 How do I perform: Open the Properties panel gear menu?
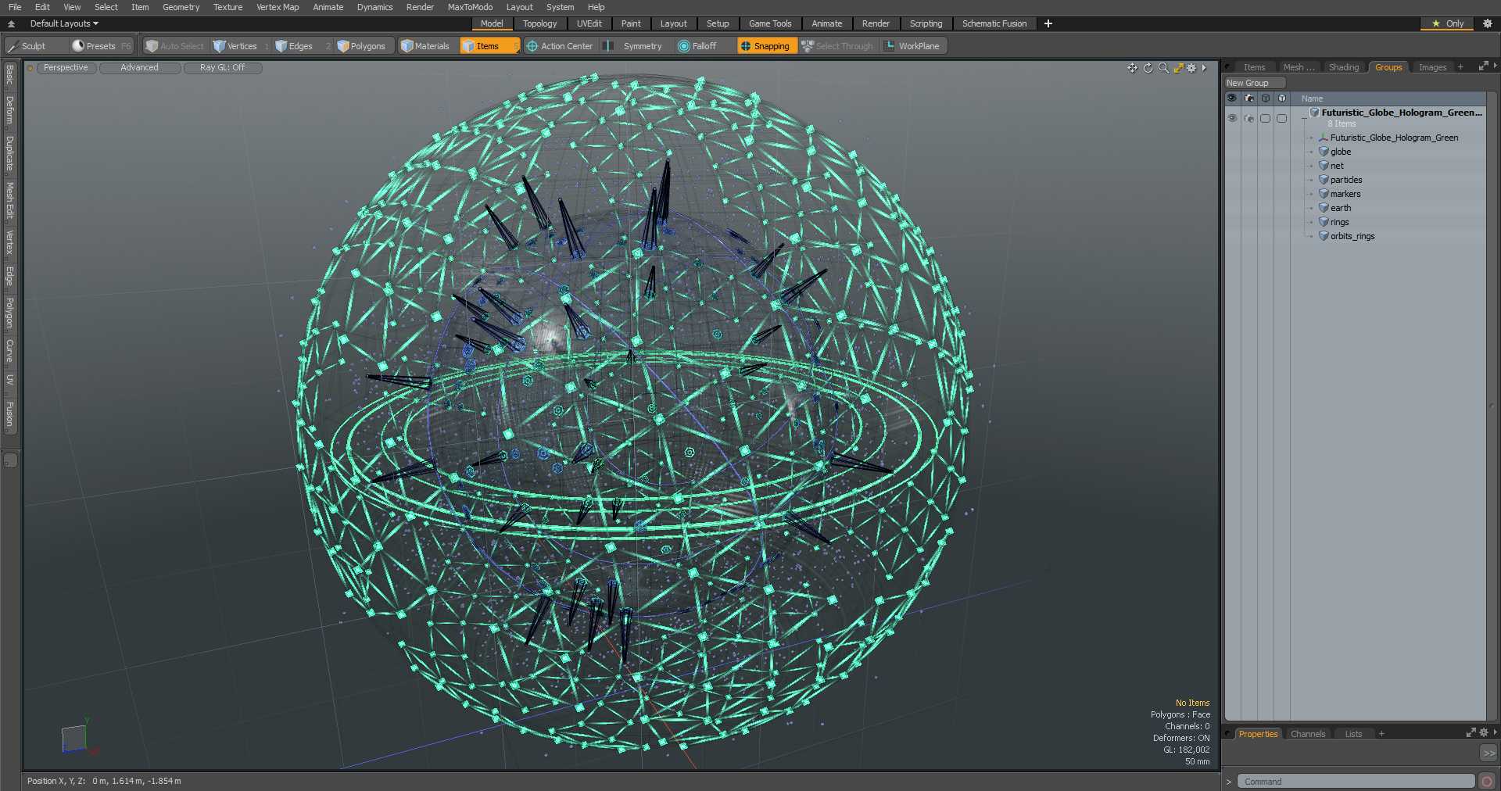click(x=1484, y=733)
